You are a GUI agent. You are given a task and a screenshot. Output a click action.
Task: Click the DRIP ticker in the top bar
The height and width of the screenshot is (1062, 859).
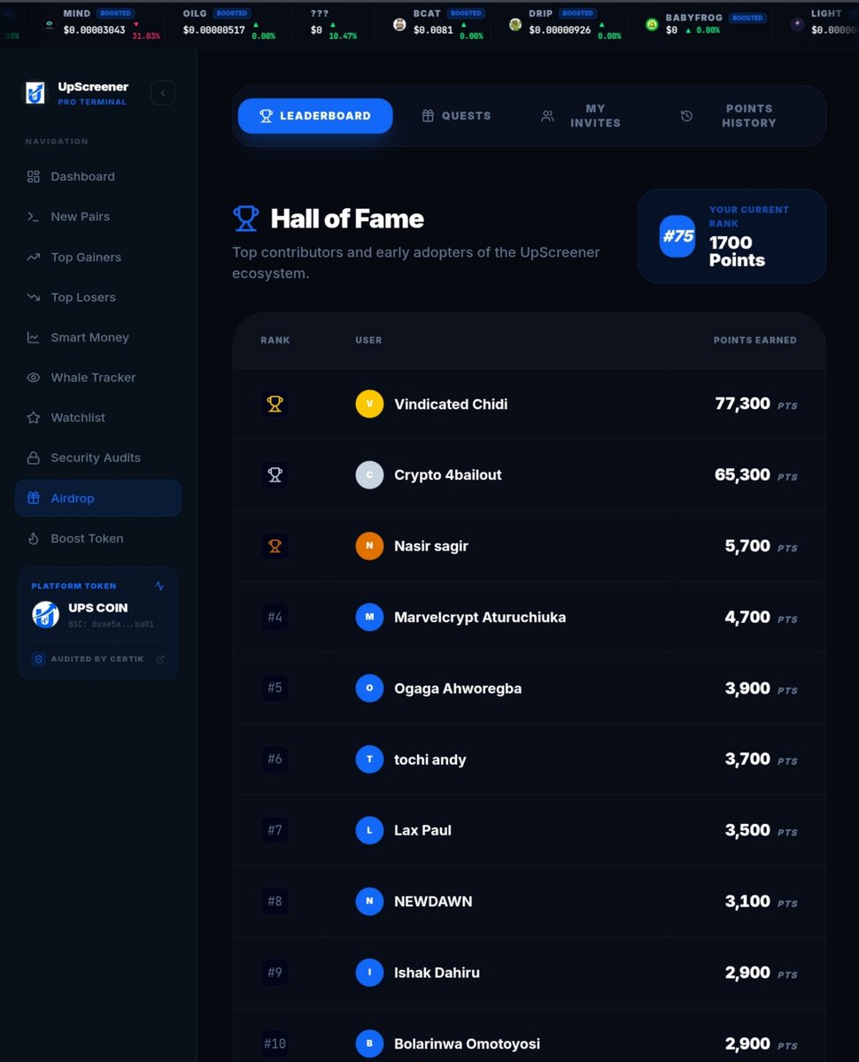pyautogui.click(x=564, y=24)
